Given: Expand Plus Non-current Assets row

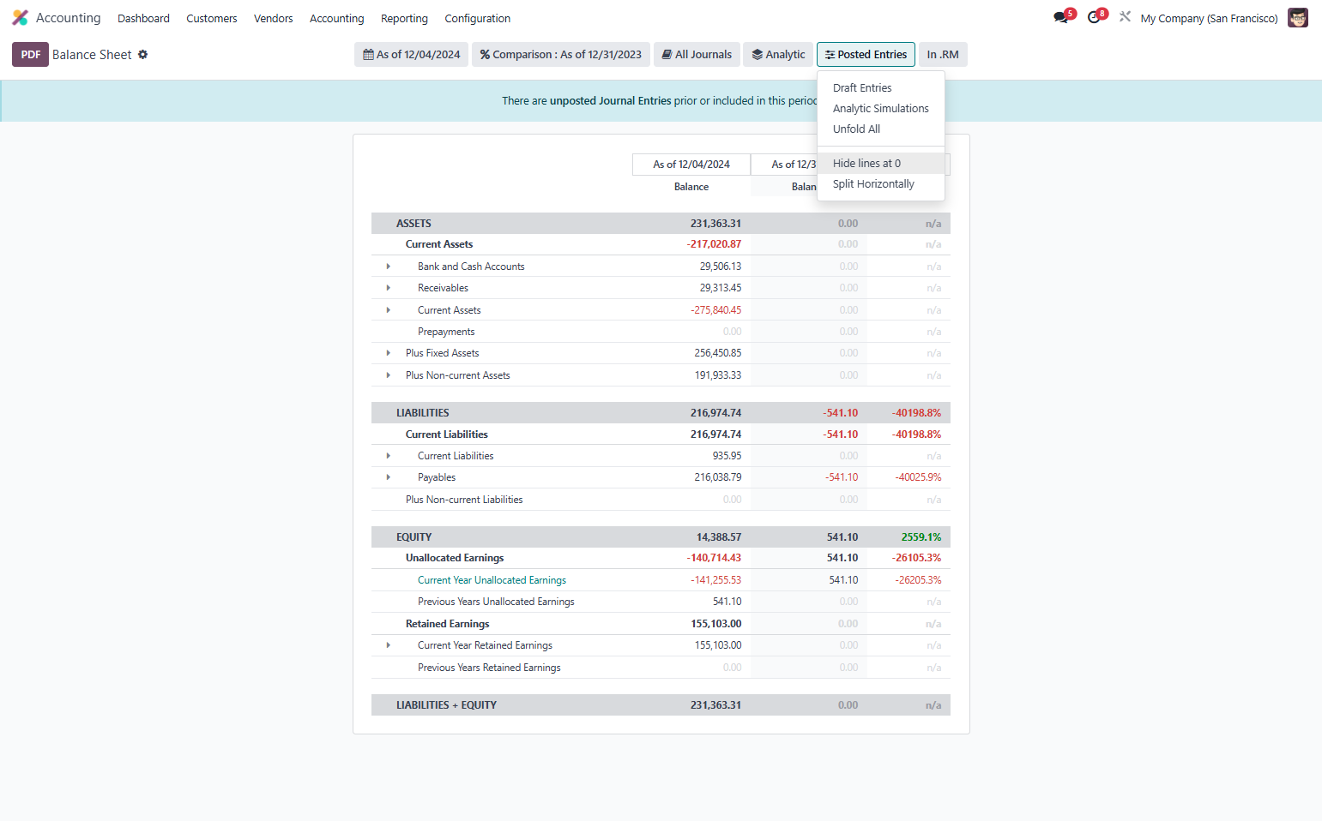Looking at the screenshot, I should (x=389, y=375).
